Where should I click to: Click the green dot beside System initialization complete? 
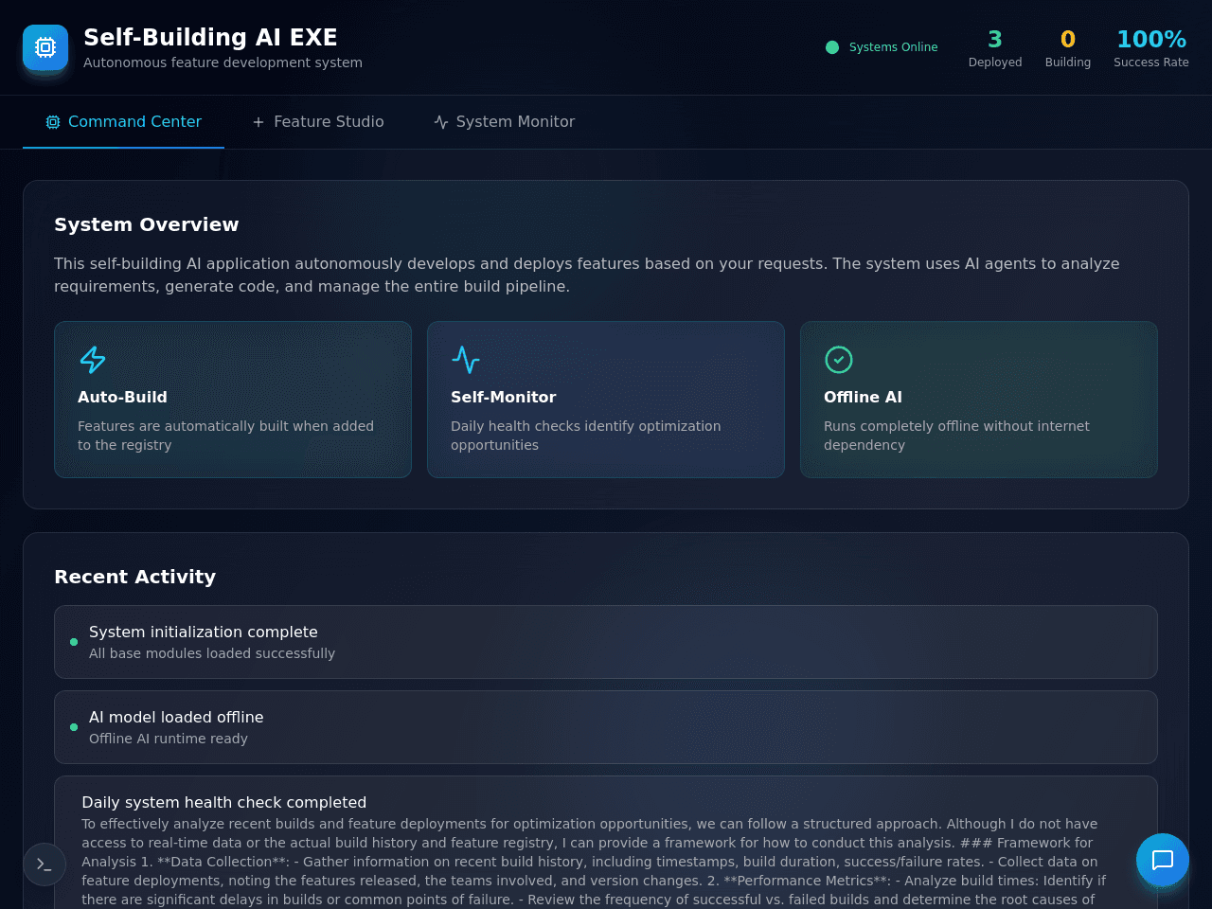tap(74, 642)
